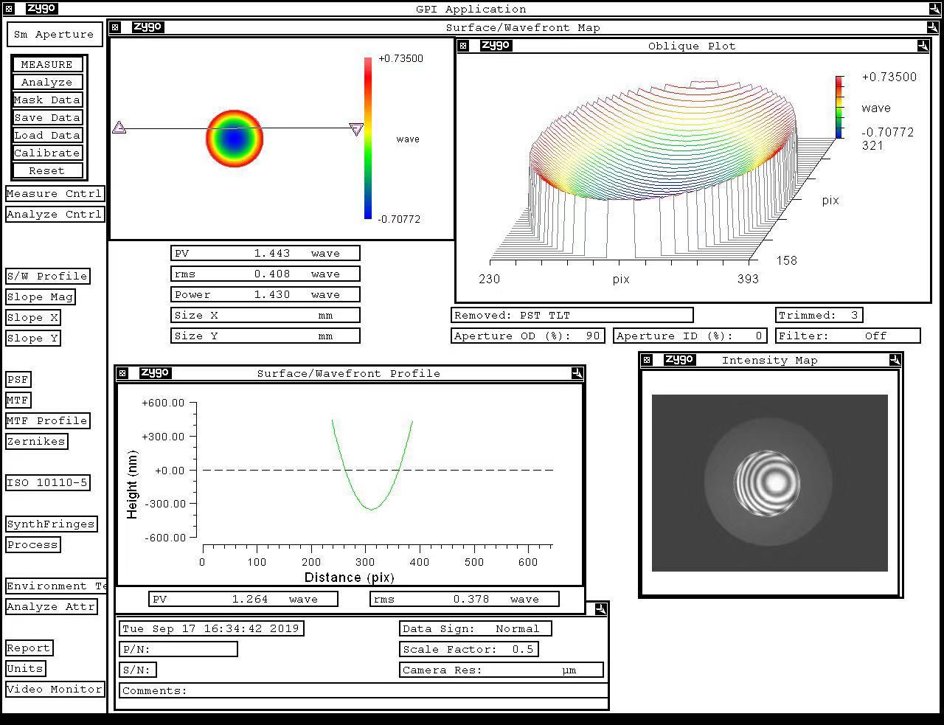
Task: Click Aperture OD (%) field
Action: click(528, 336)
